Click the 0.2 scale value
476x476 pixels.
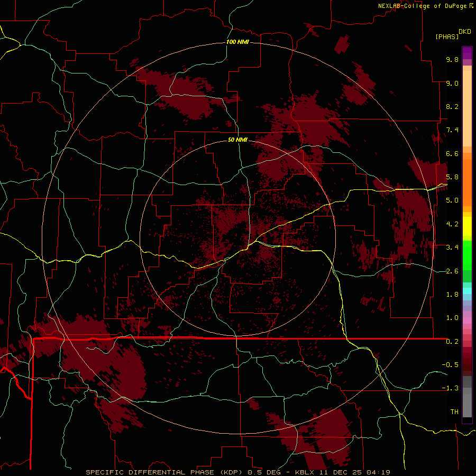click(x=452, y=342)
